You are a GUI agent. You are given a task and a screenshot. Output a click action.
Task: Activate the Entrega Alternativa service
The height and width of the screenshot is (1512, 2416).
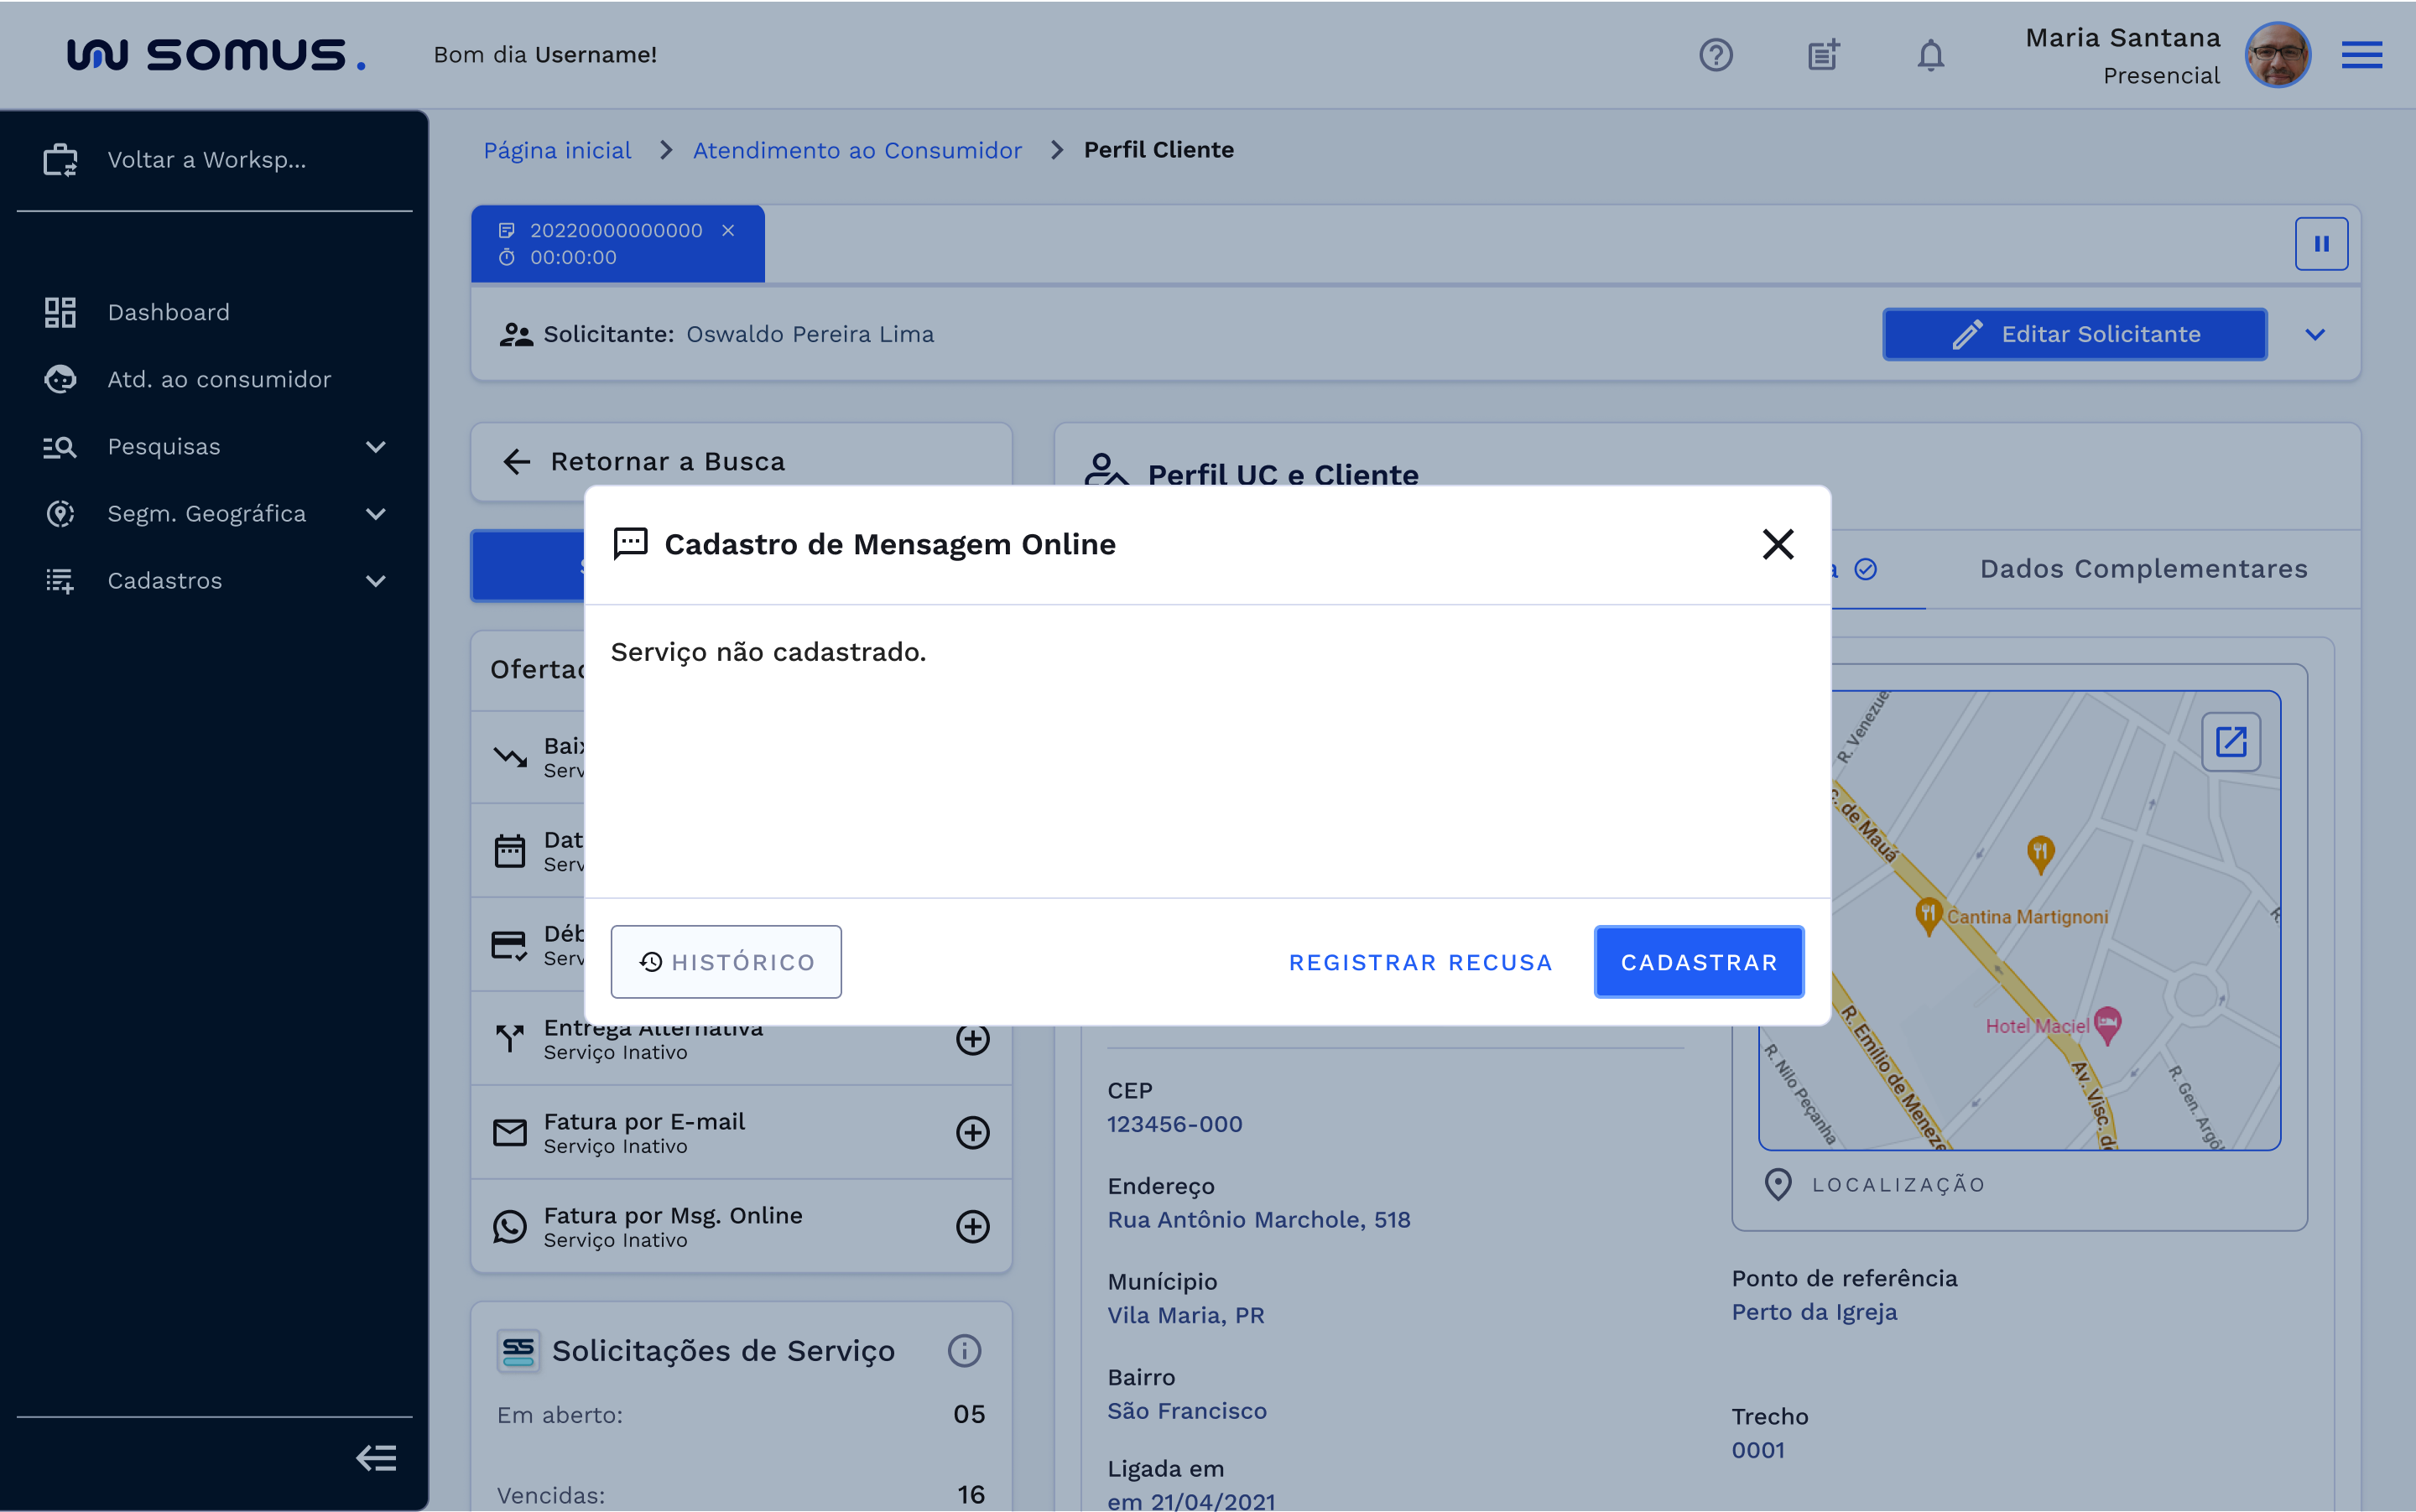pos(973,1039)
